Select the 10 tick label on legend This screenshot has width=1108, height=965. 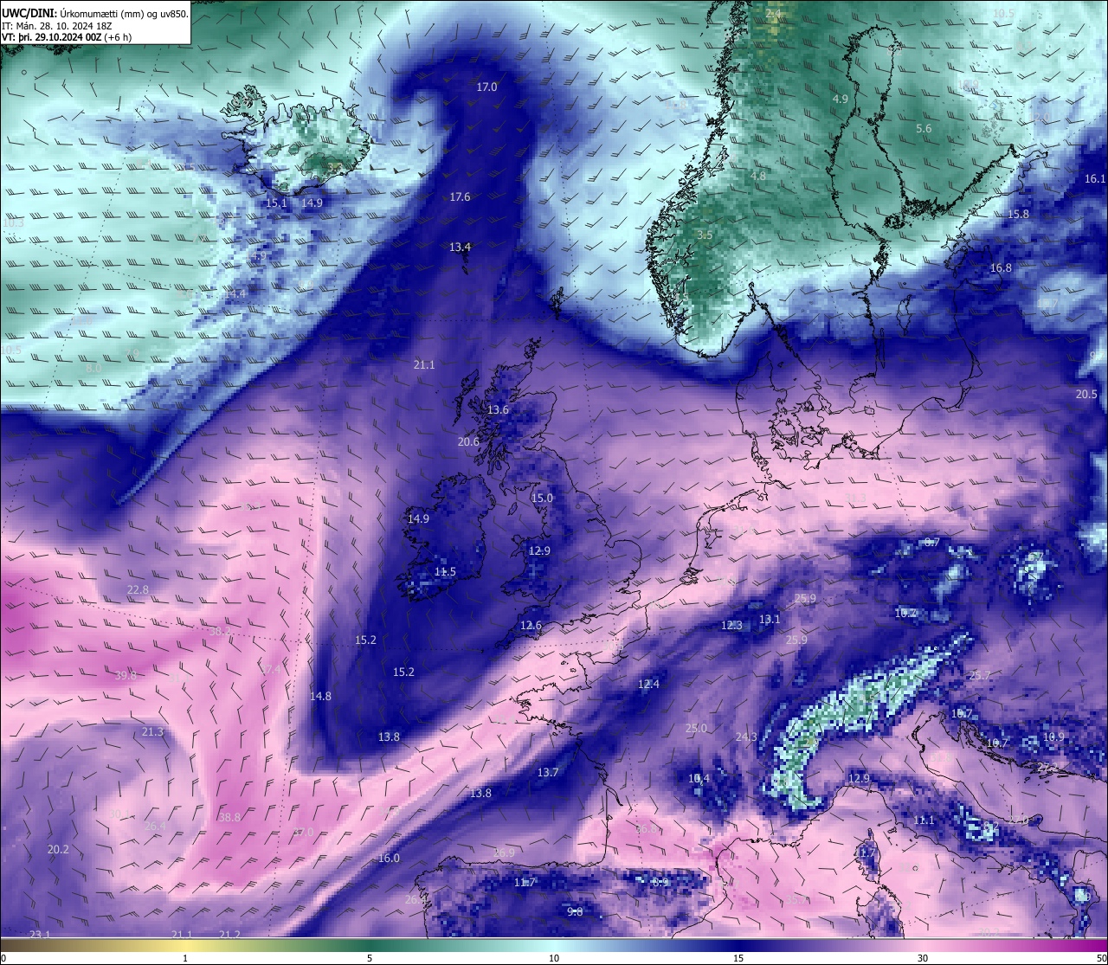click(554, 957)
